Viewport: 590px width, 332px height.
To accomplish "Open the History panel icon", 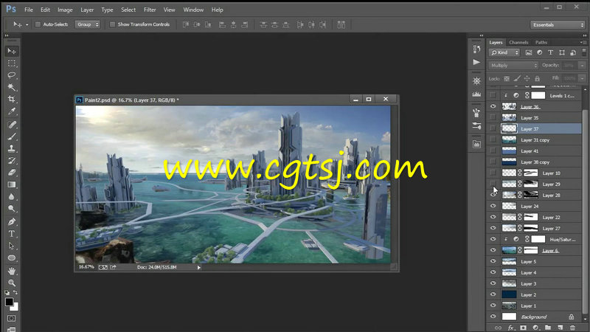I will 476,49.
